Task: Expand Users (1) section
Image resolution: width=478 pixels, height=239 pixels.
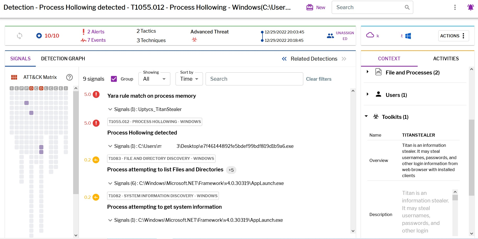Action: point(368,94)
